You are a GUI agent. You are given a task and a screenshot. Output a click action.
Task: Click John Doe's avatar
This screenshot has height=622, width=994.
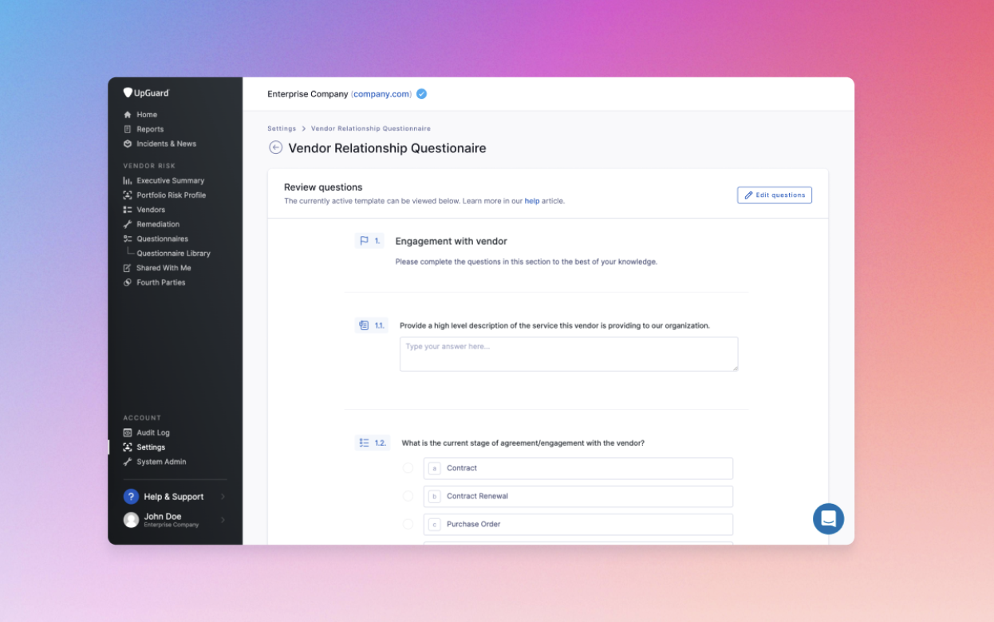(x=131, y=520)
